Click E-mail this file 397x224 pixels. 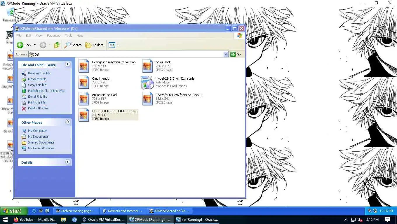point(38,97)
